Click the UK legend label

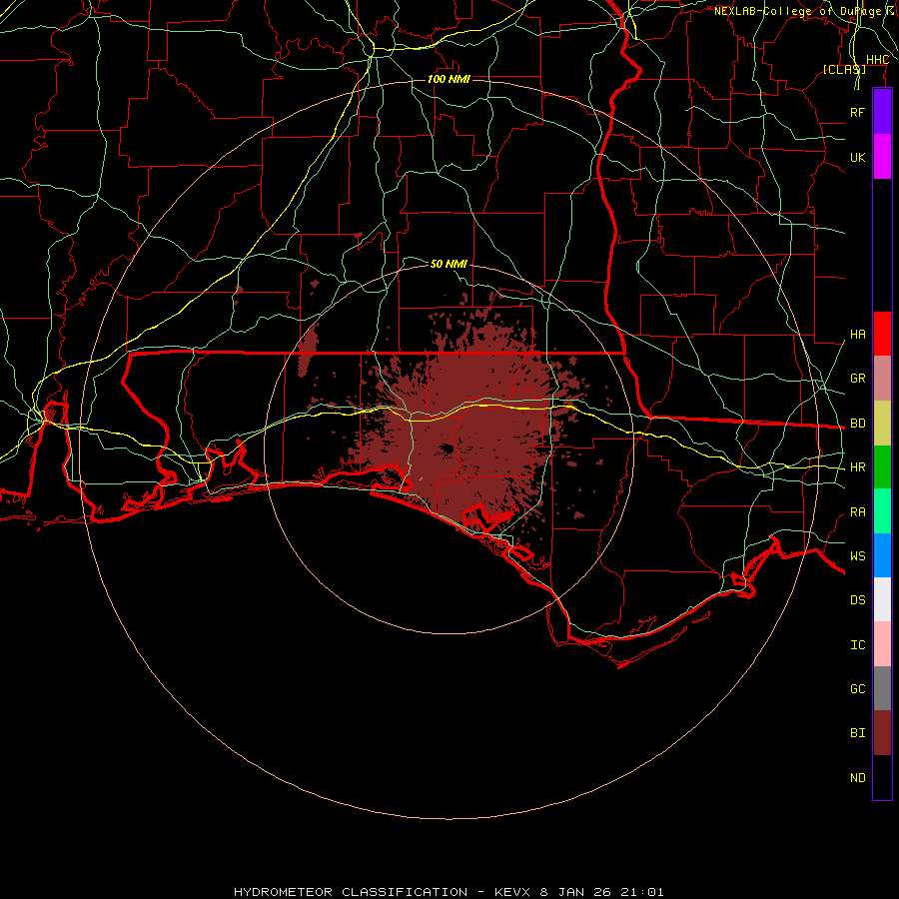(x=857, y=157)
